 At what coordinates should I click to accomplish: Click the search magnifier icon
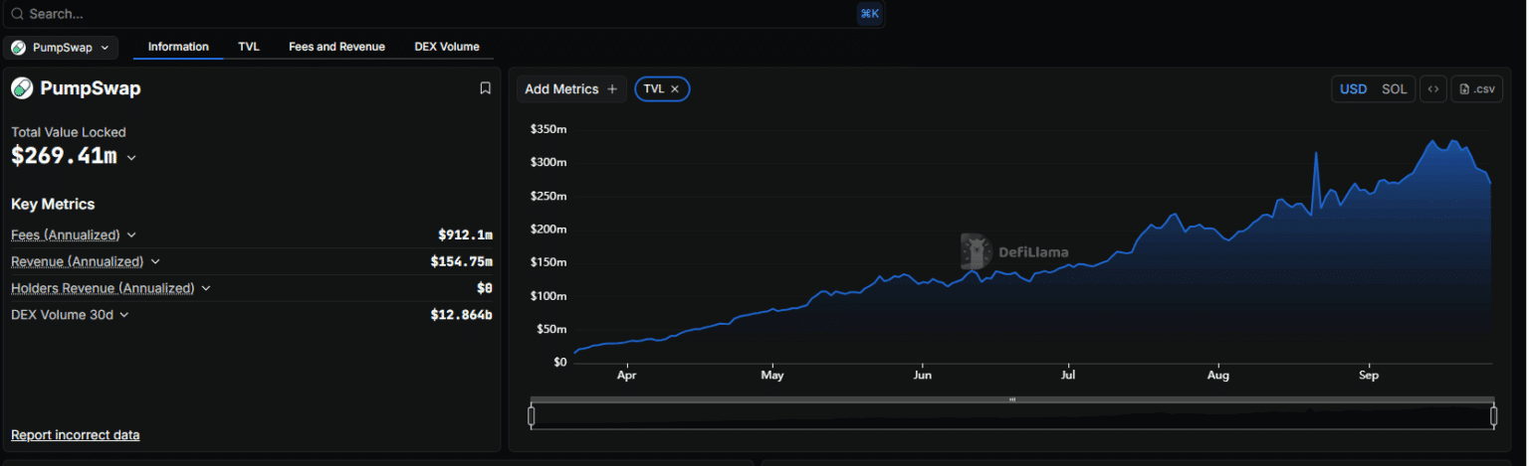tap(17, 14)
